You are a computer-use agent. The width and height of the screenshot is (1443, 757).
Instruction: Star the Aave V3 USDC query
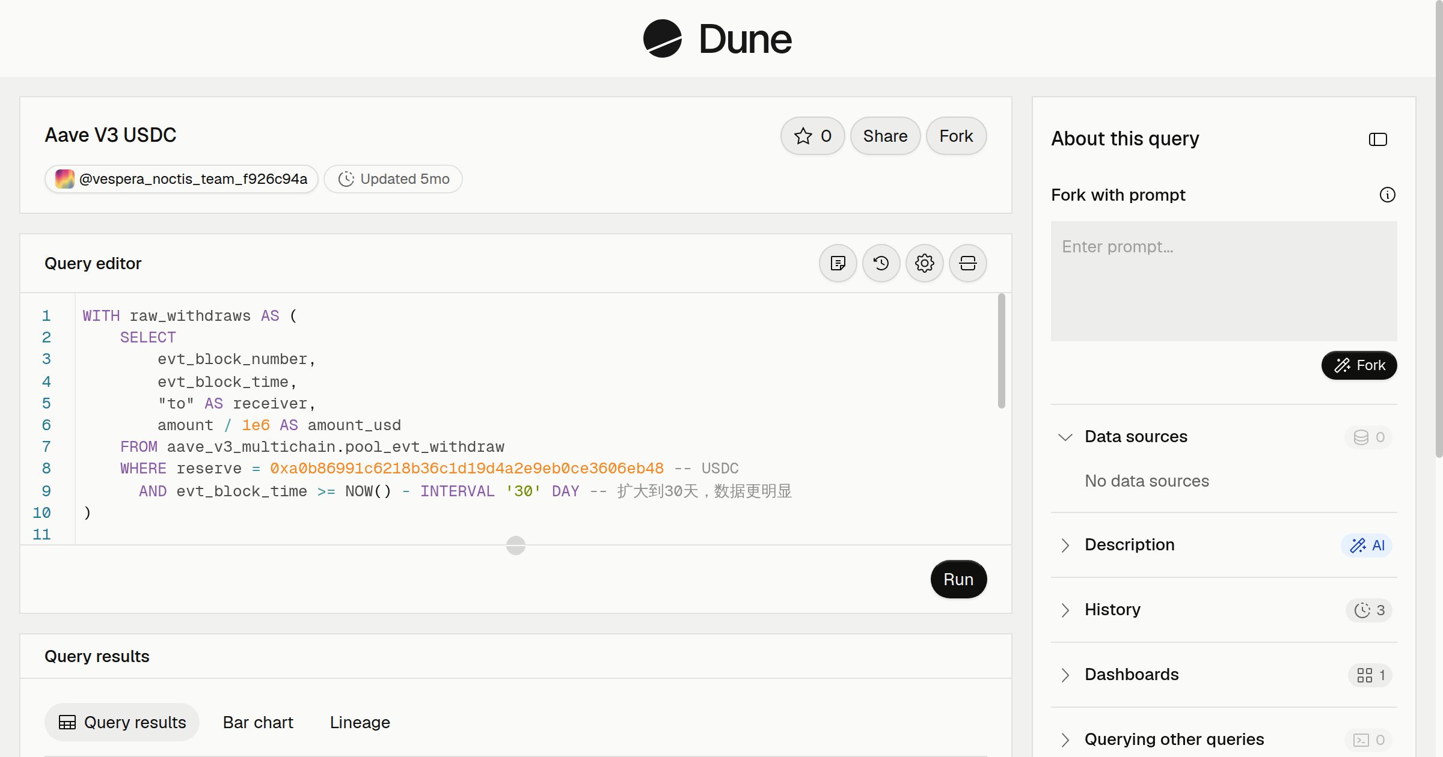[813, 136]
